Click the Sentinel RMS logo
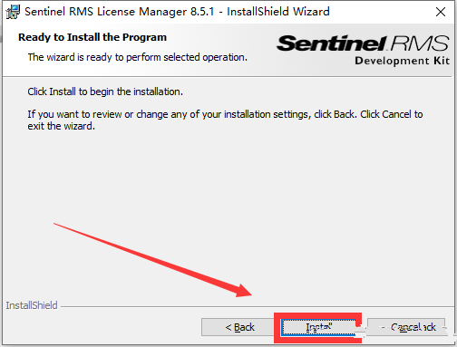The height and width of the screenshot is (347, 457). pyautogui.click(x=363, y=43)
